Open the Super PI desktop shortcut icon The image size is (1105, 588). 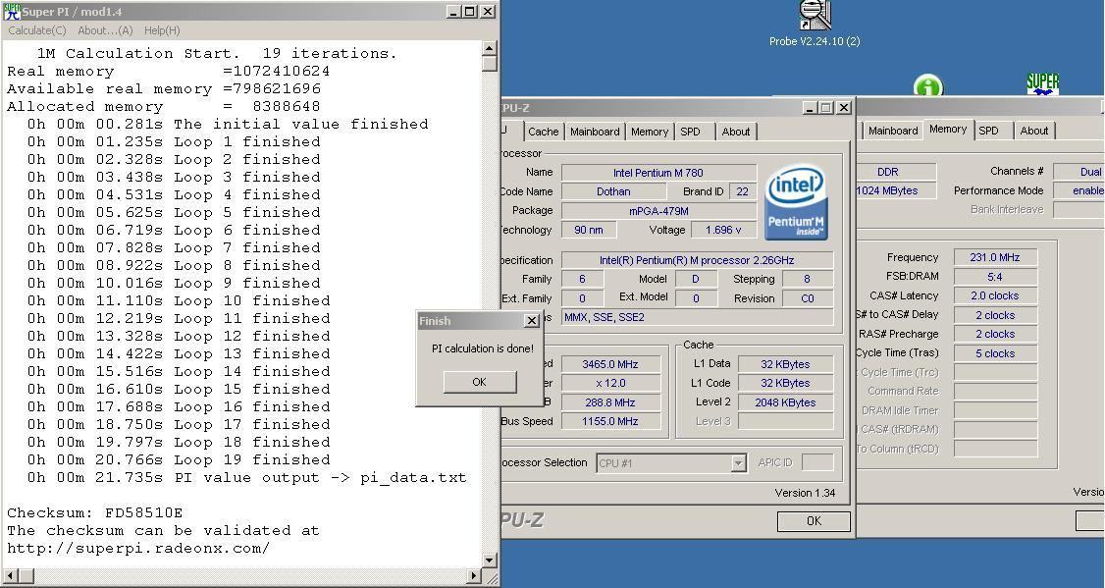pyautogui.click(x=1043, y=83)
